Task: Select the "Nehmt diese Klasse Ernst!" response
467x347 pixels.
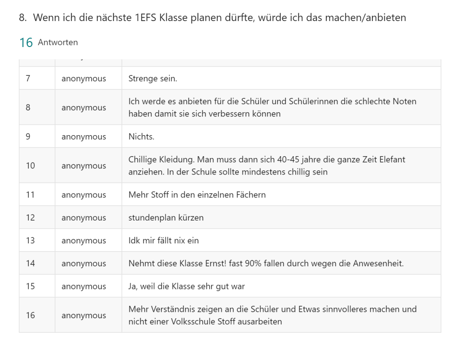Action: click(x=266, y=263)
